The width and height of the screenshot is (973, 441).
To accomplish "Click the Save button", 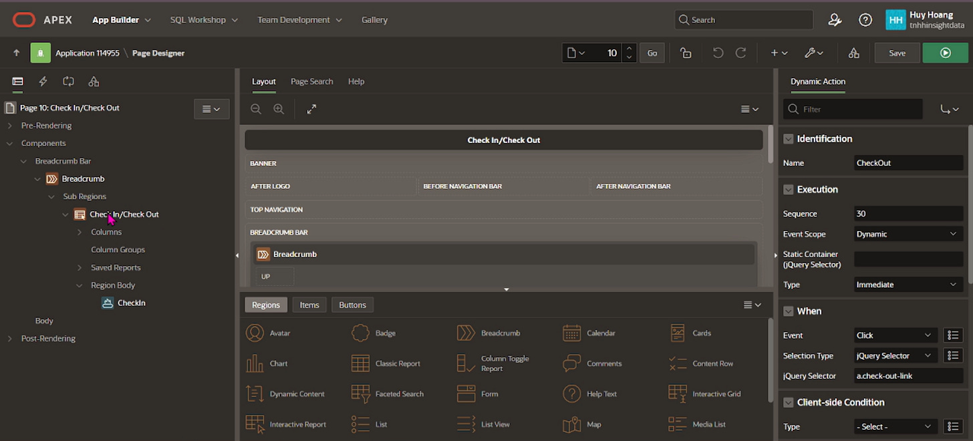I will point(897,53).
